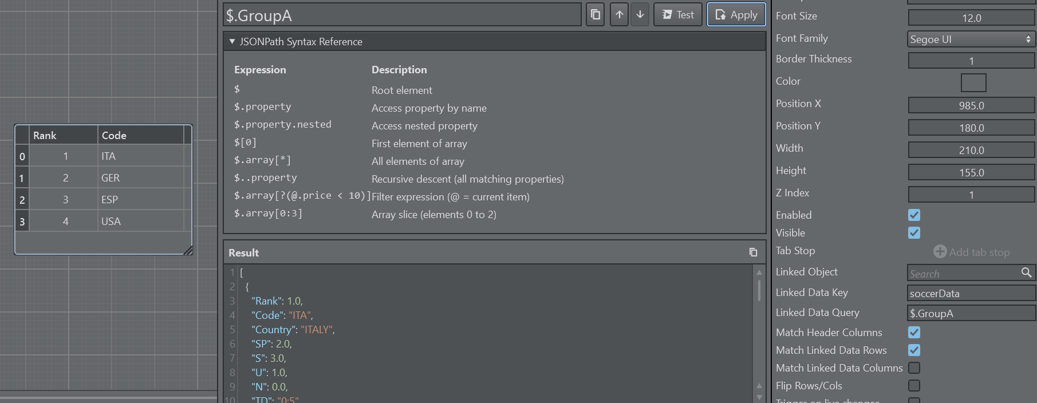Copy the Result output to clipboard
The image size is (1037, 403).
tap(753, 252)
